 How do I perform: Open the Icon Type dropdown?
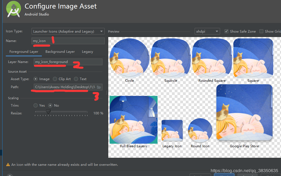pyautogui.click(x=68, y=31)
